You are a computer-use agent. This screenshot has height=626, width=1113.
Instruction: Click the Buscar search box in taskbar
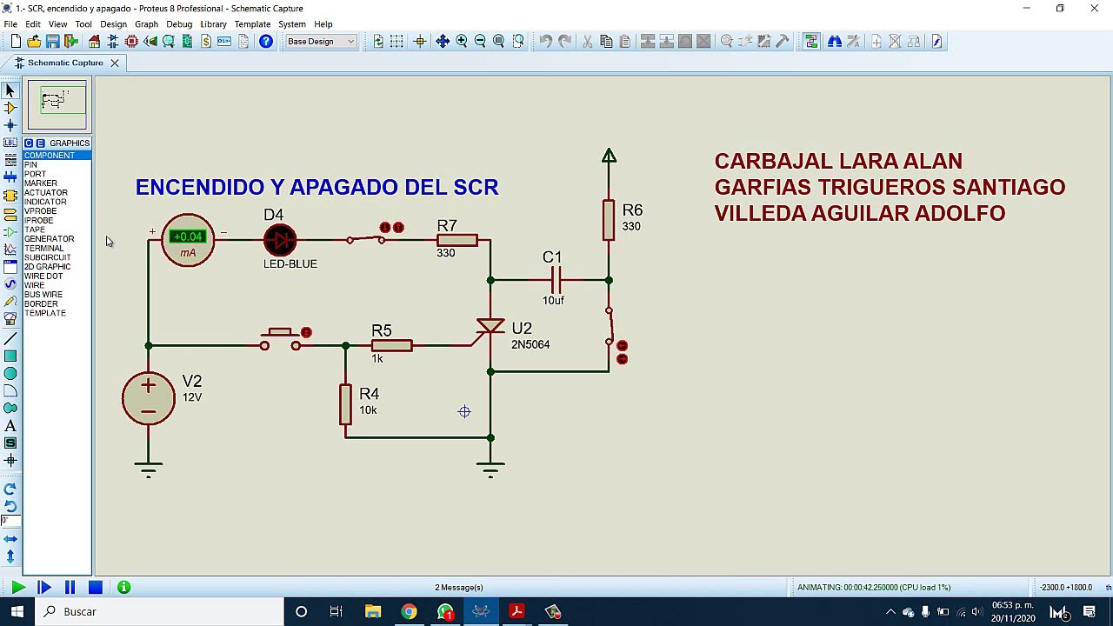coord(160,612)
